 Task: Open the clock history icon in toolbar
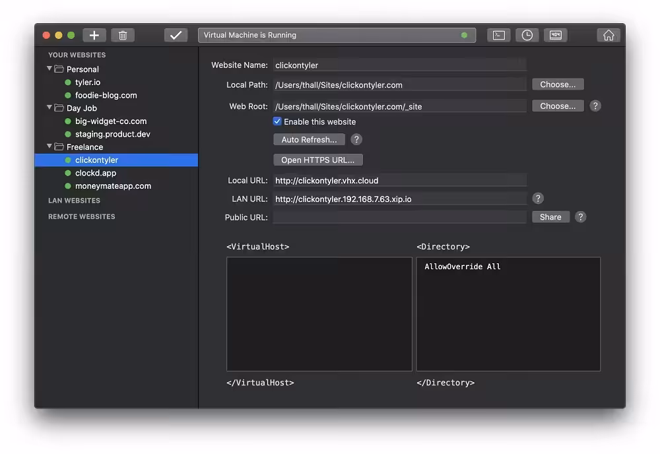pyautogui.click(x=527, y=36)
